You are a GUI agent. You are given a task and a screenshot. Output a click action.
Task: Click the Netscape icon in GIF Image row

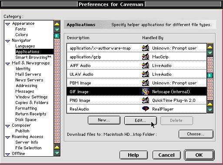click(146, 91)
